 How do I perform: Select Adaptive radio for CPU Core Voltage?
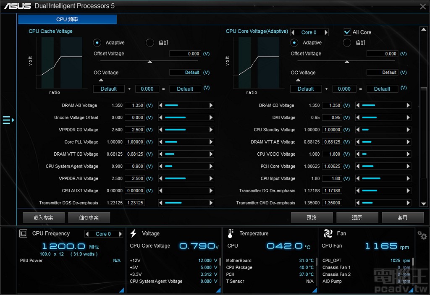(x=294, y=42)
